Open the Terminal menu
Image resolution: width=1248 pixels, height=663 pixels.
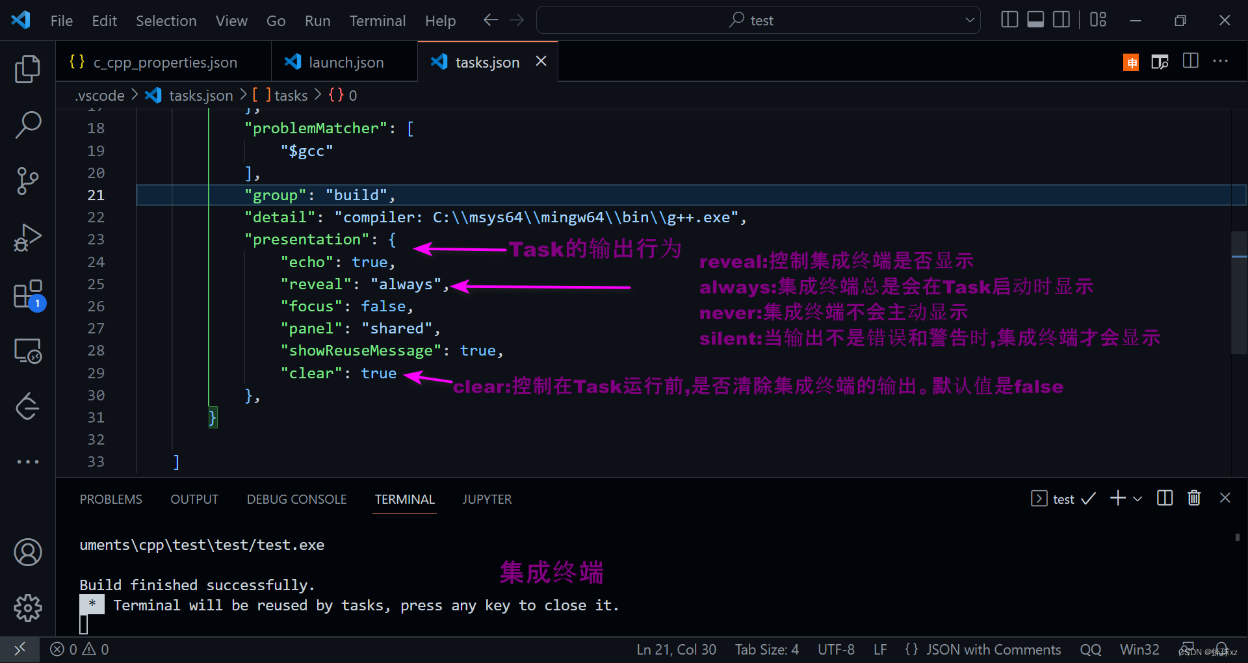point(378,21)
